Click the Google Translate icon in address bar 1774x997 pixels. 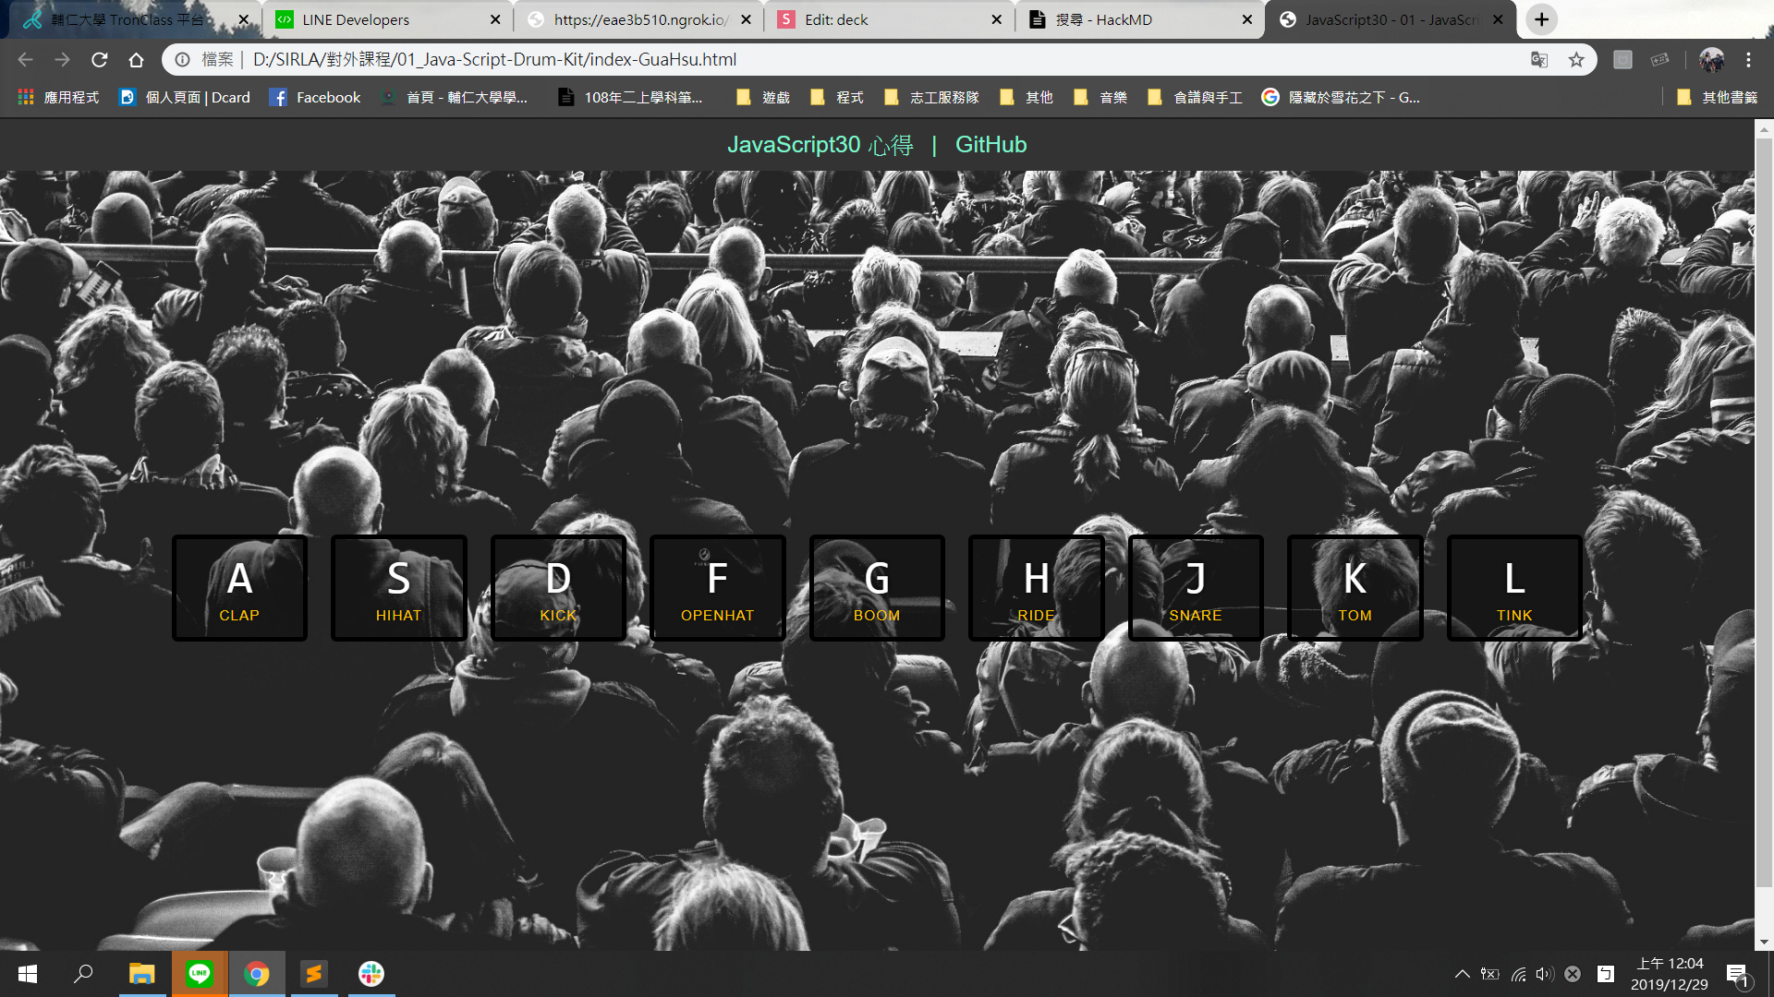click(1538, 60)
